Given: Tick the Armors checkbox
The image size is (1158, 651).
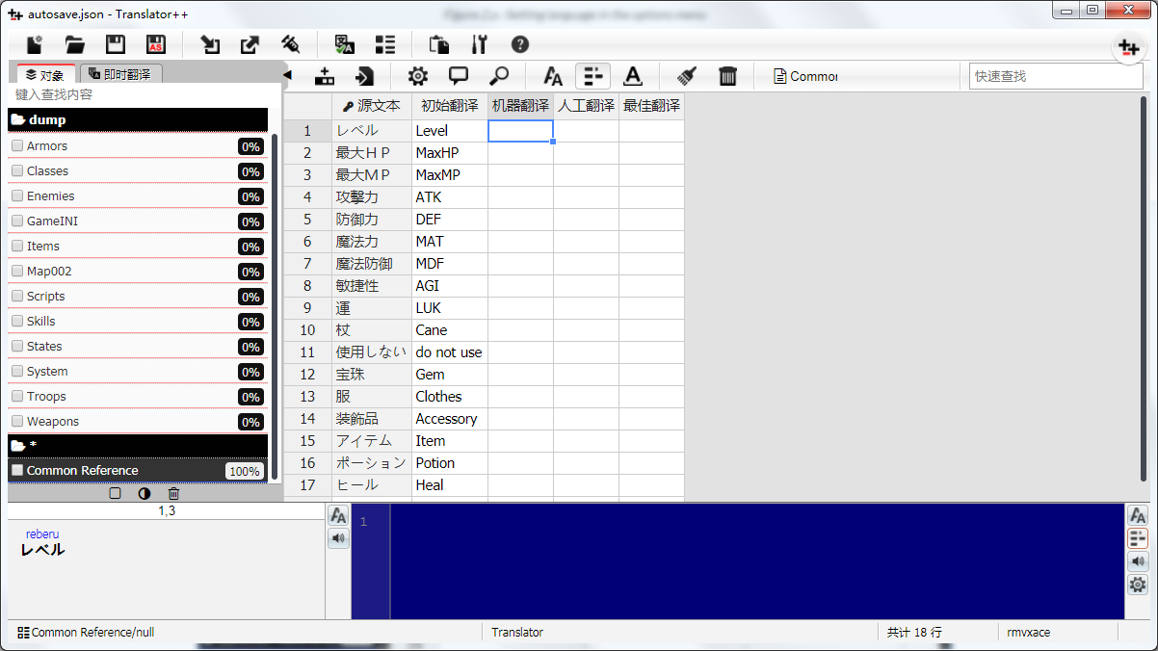Looking at the screenshot, I should point(17,145).
